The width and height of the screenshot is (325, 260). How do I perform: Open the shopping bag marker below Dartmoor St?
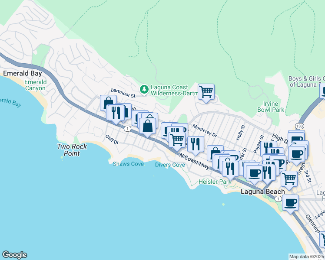point(108,102)
